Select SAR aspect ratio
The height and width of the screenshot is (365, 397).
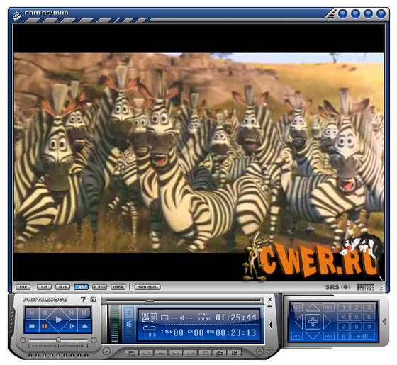pyautogui.click(x=23, y=287)
